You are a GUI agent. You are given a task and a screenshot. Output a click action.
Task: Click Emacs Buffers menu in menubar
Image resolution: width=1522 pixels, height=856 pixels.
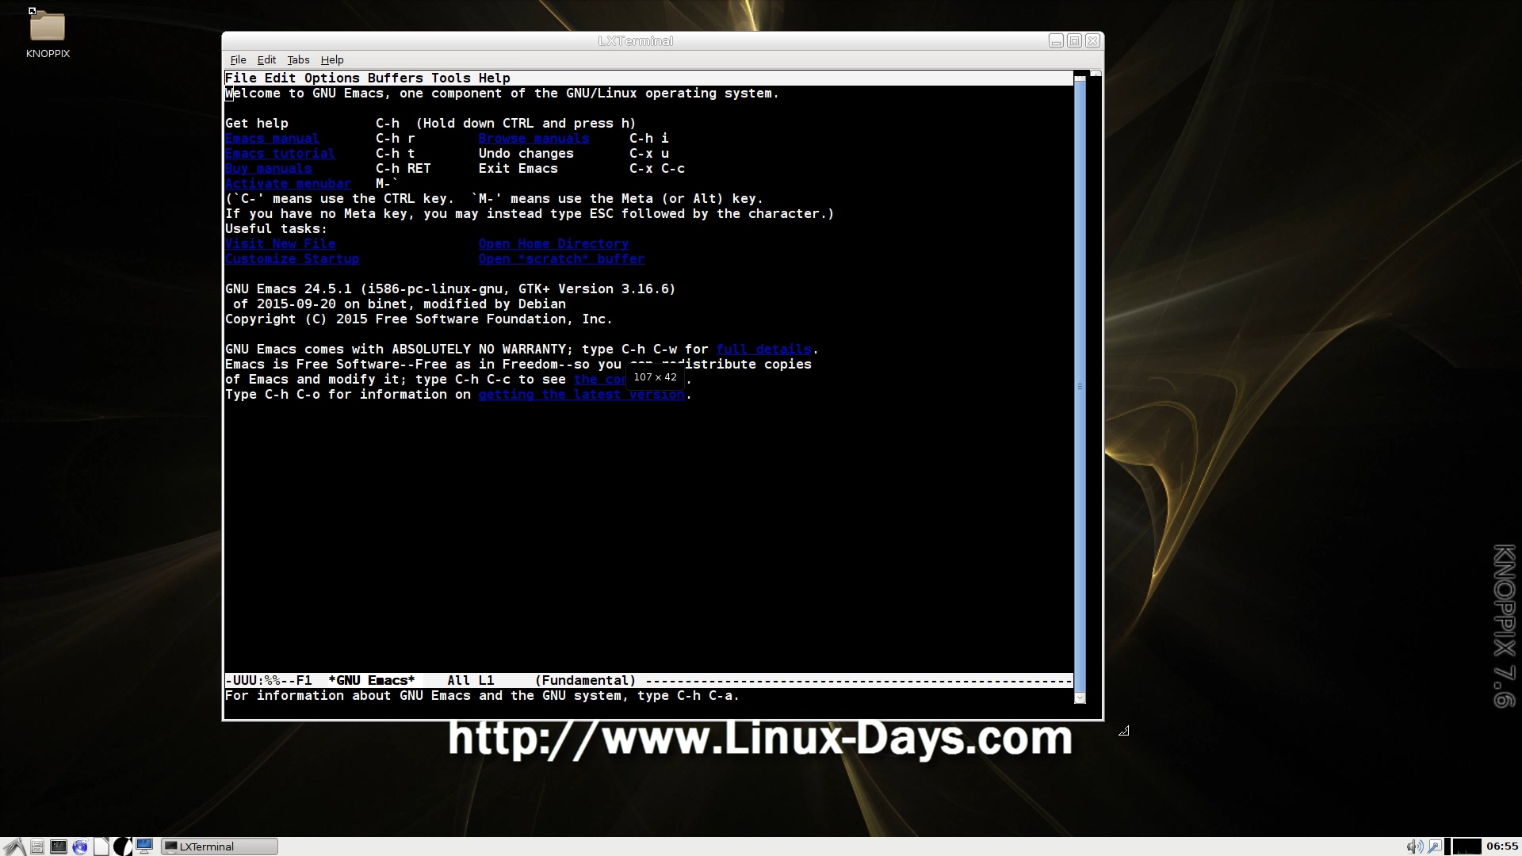(395, 78)
